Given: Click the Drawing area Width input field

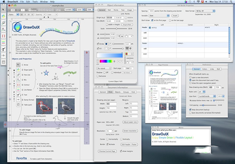Looking at the screenshot, I should [111, 104].
